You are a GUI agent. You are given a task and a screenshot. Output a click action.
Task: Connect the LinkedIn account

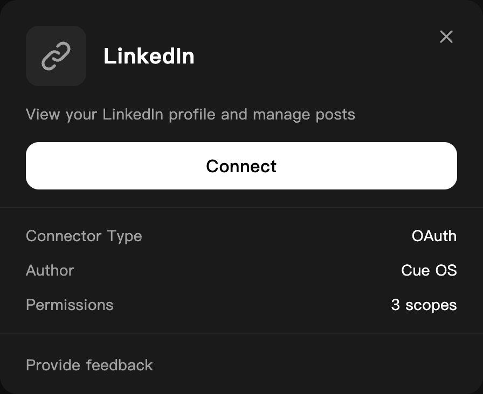(241, 166)
